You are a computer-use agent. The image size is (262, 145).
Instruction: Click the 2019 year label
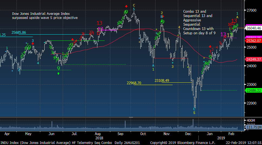(221, 138)
